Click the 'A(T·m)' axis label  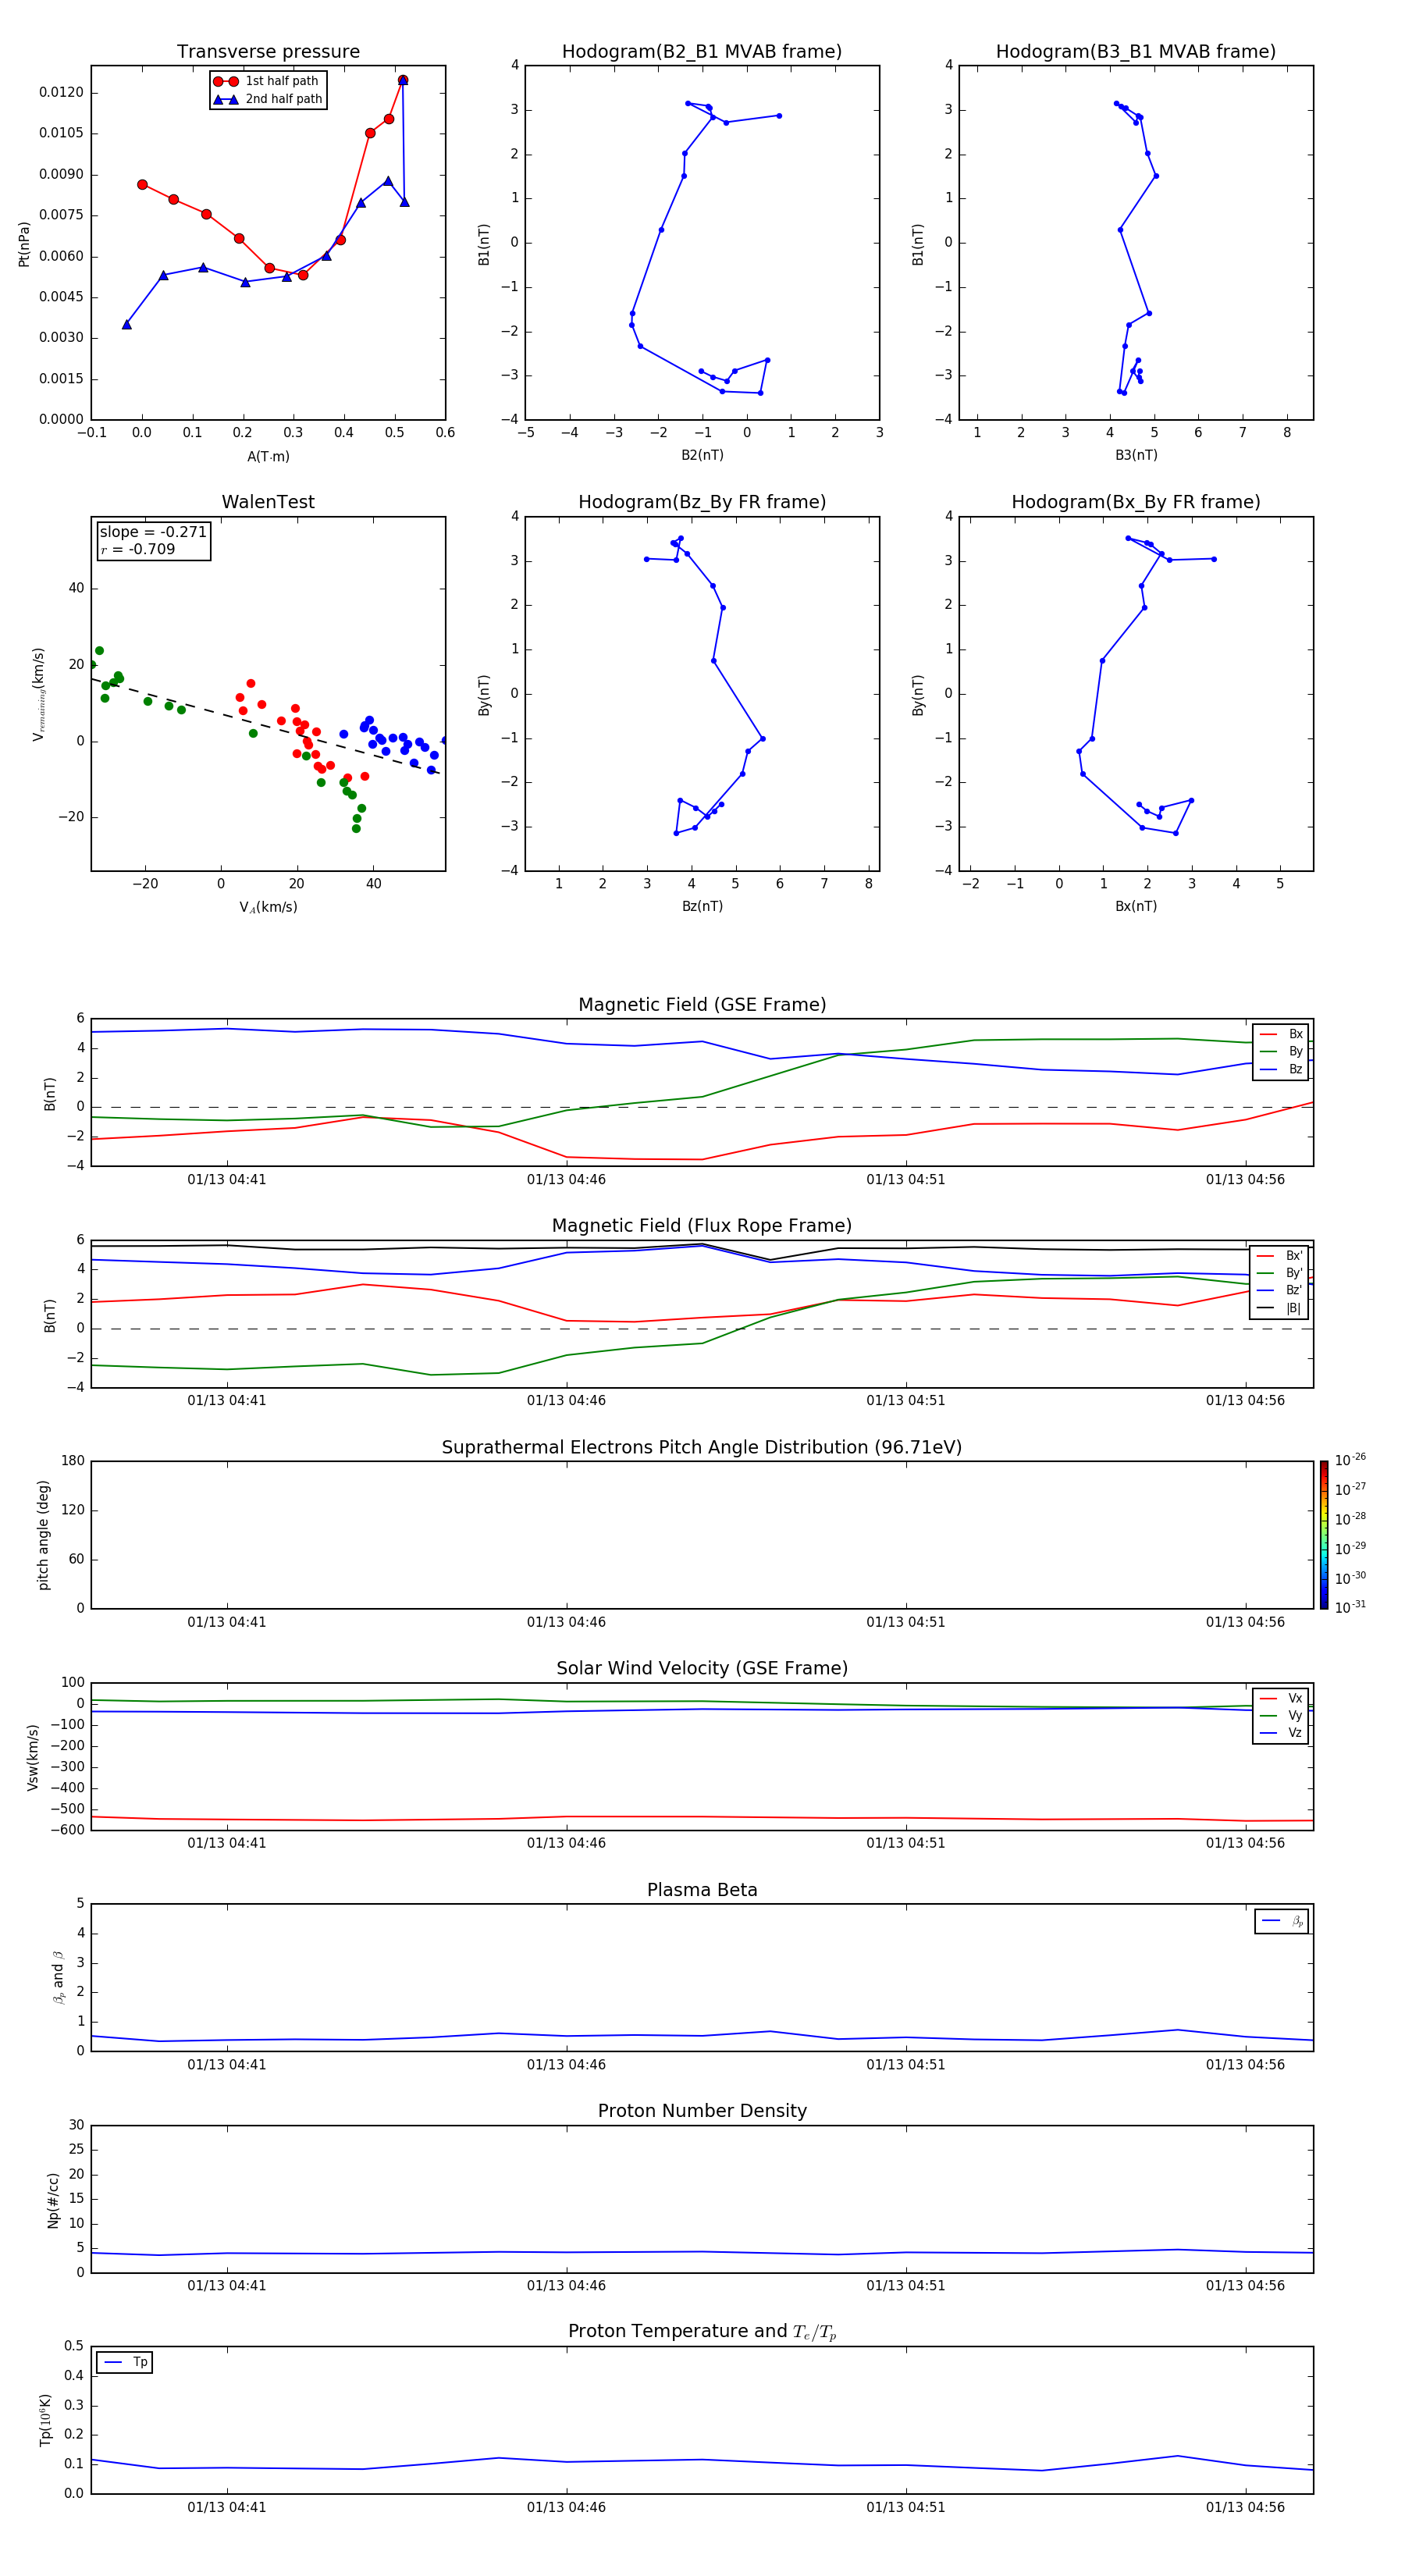[x=268, y=456]
